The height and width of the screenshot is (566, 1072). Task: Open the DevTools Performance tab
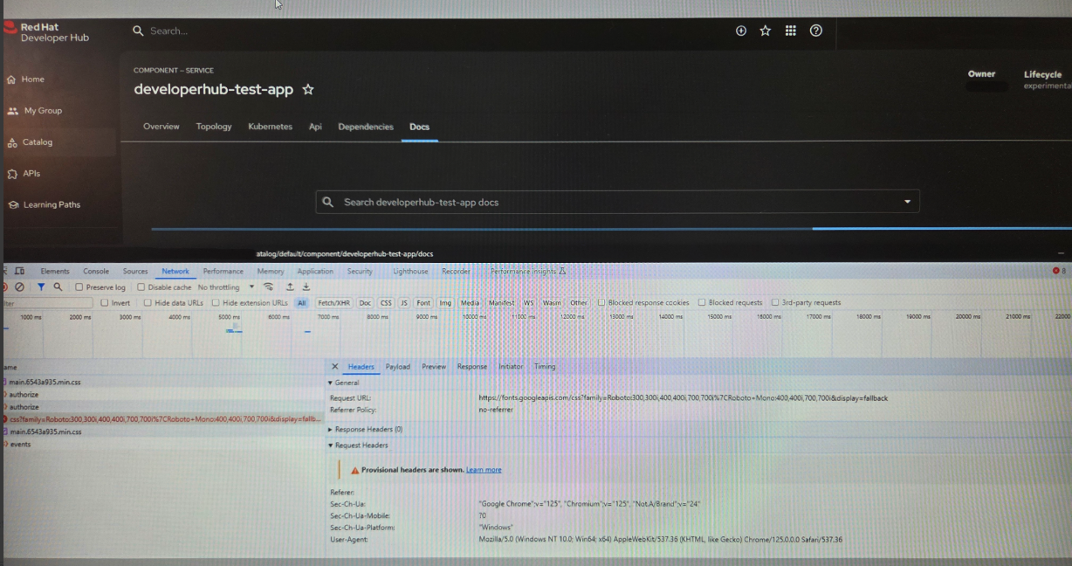[x=223, y=272]
